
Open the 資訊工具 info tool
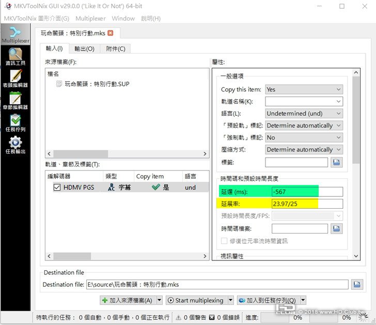click(15, 56)
